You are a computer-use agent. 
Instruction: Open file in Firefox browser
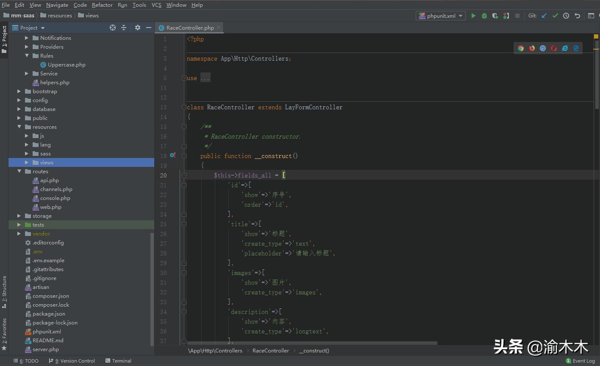tap(532, 48)
